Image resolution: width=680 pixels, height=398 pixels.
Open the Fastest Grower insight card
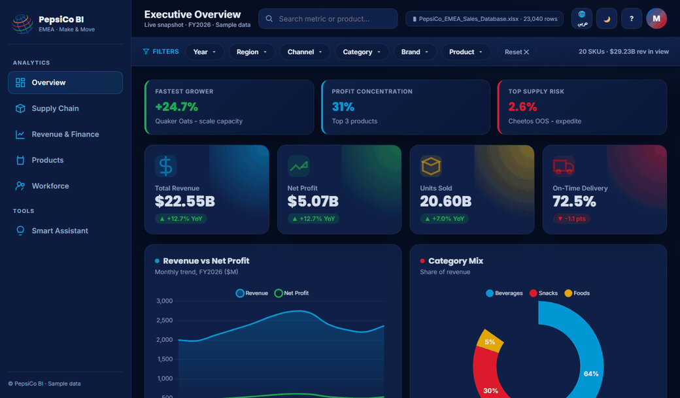229,107
